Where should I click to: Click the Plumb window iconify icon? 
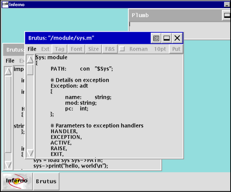tap(227, 15)
